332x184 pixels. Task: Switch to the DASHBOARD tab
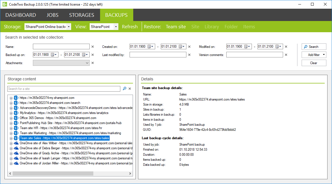pos(21,15)
